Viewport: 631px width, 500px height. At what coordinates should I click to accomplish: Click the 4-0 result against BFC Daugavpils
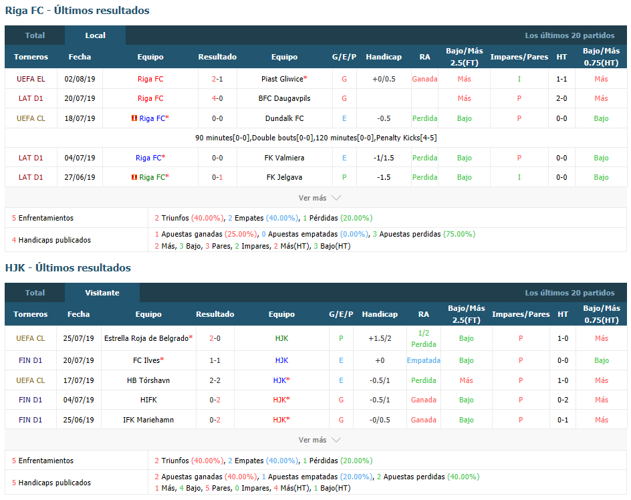217,98
